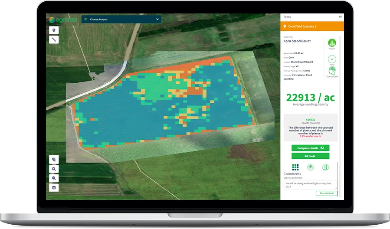Select the Corn Field Example 1 header

(312, 26)
